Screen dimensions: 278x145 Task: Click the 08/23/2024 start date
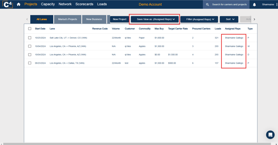click(40, 63)
